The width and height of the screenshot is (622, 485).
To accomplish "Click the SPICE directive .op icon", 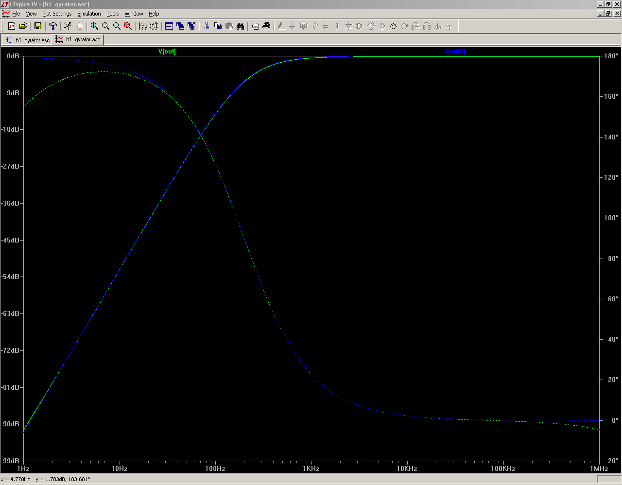I will point(449,26).
